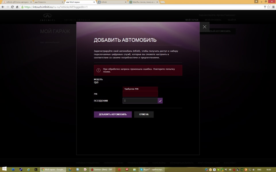Open Internet Explorer from the taskbar

point(28,169)
